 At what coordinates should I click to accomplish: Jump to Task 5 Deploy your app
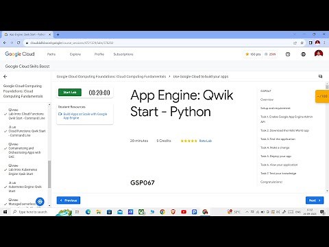[276, 156]
